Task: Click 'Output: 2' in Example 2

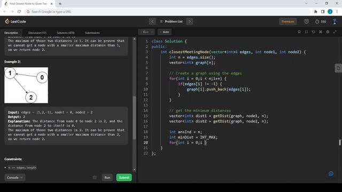Action: [17, 117]
